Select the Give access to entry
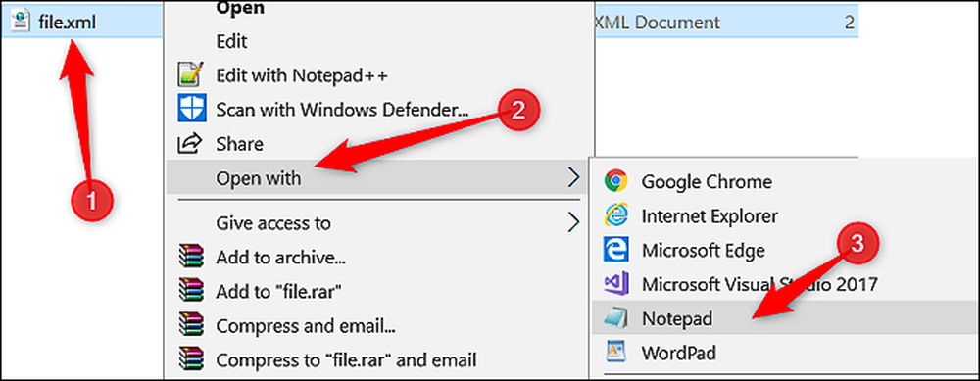980x381 pixels. click(x=273, y=223)
